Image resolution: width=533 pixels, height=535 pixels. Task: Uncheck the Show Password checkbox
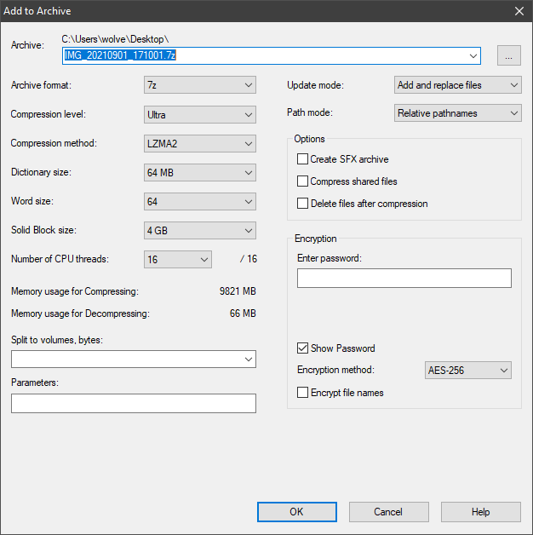(302, 348)
